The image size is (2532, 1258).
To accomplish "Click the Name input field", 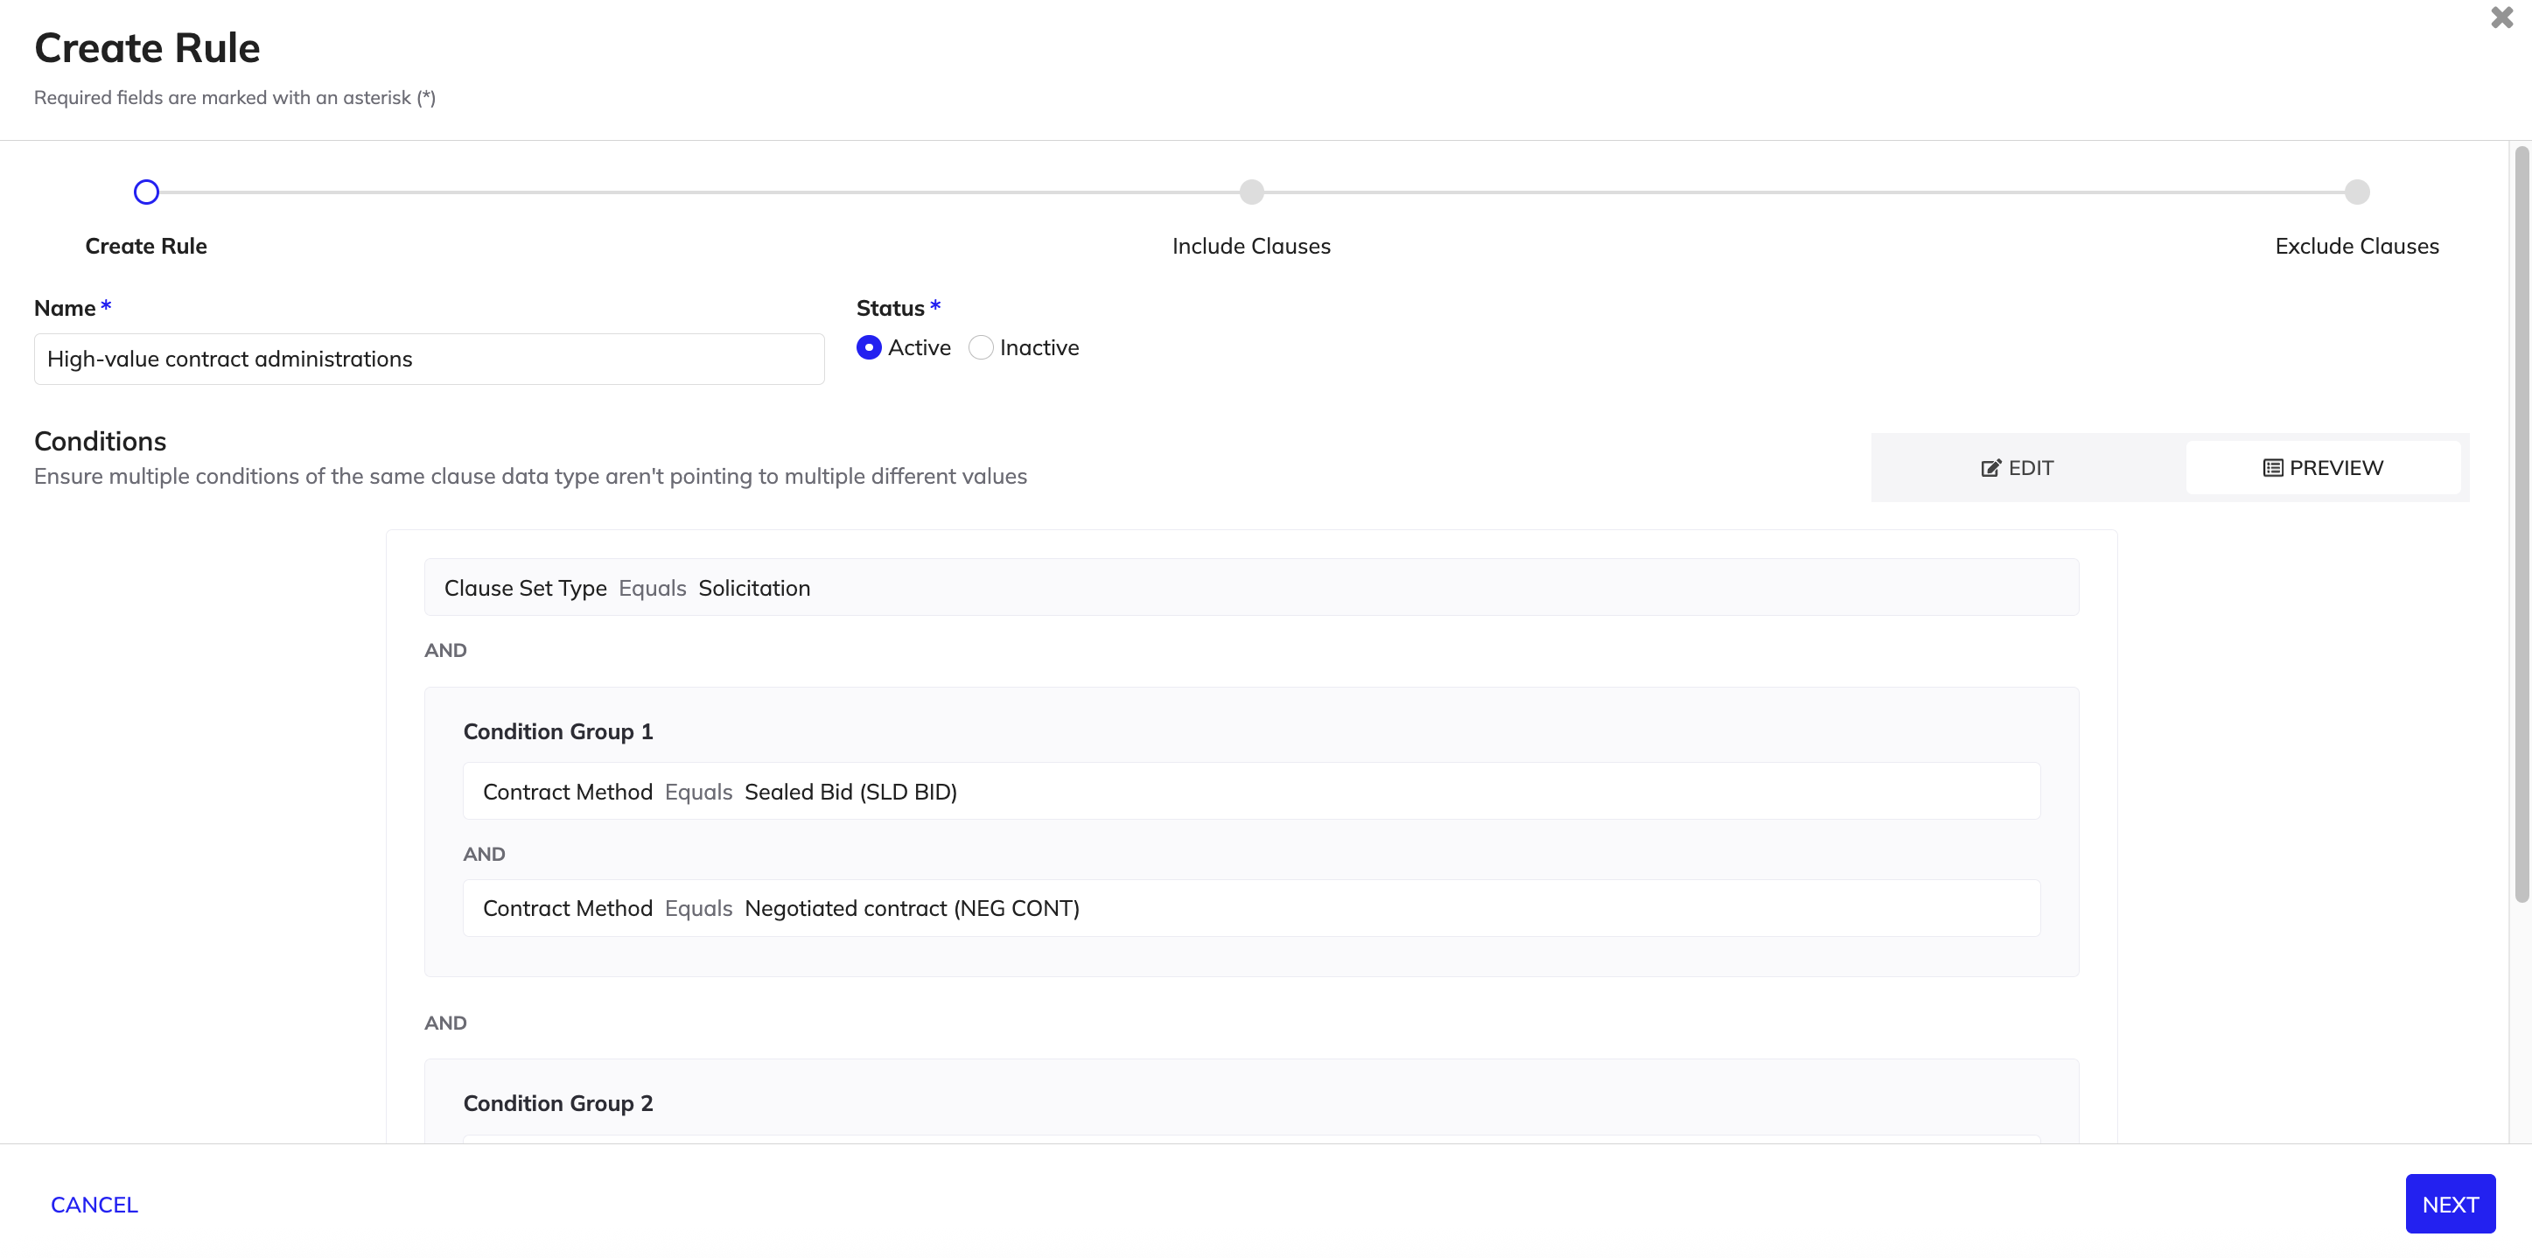I will pos(430,360).
